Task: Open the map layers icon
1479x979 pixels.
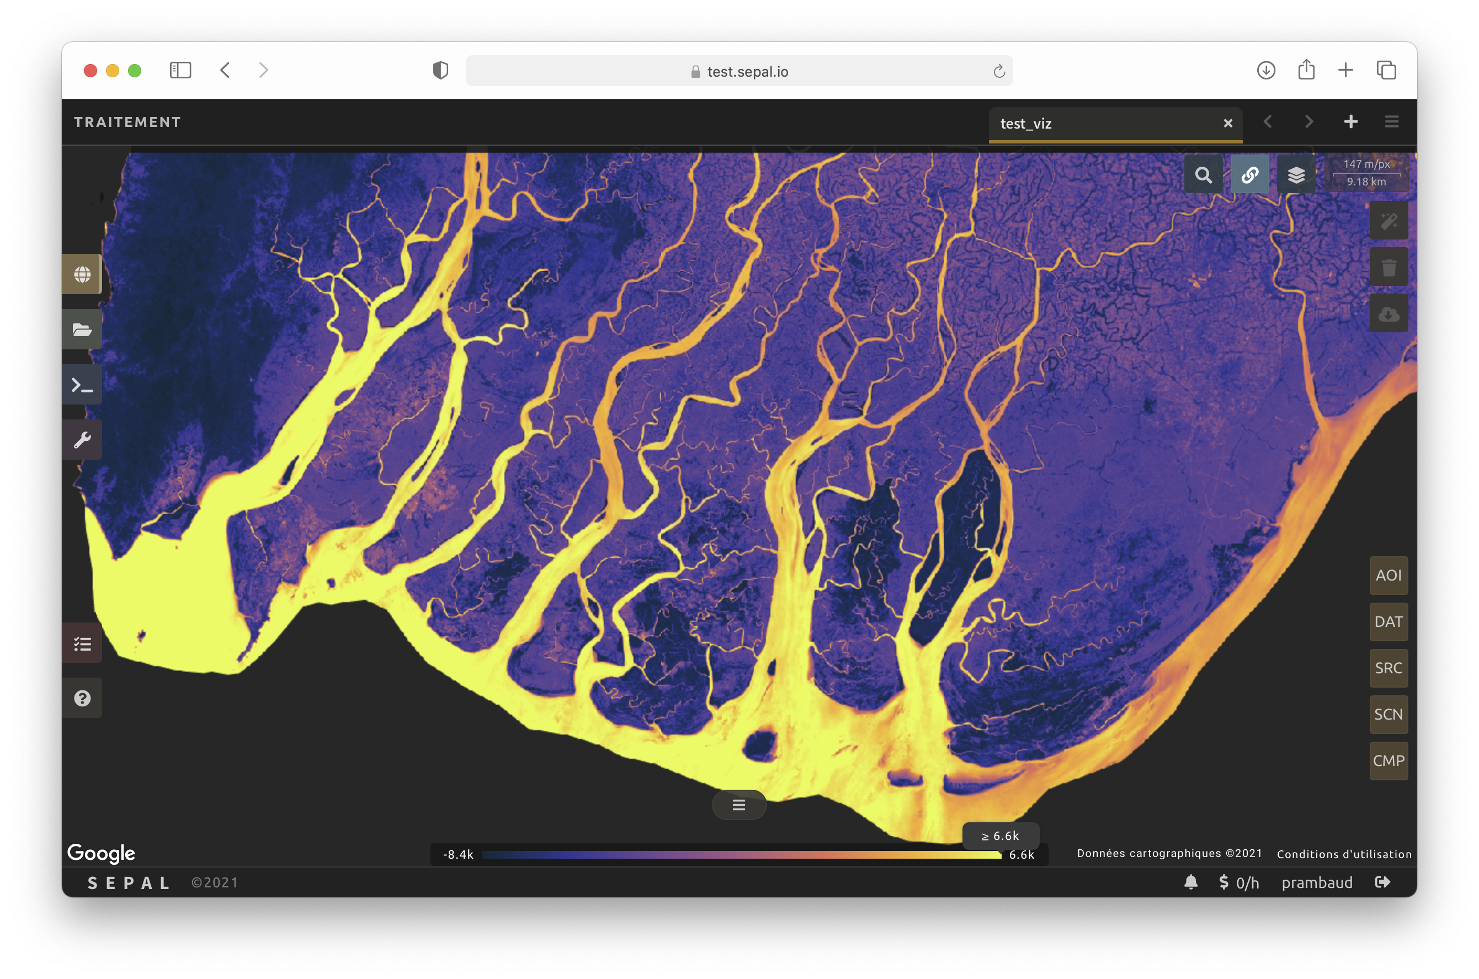Action: [x=1296, y=175]
